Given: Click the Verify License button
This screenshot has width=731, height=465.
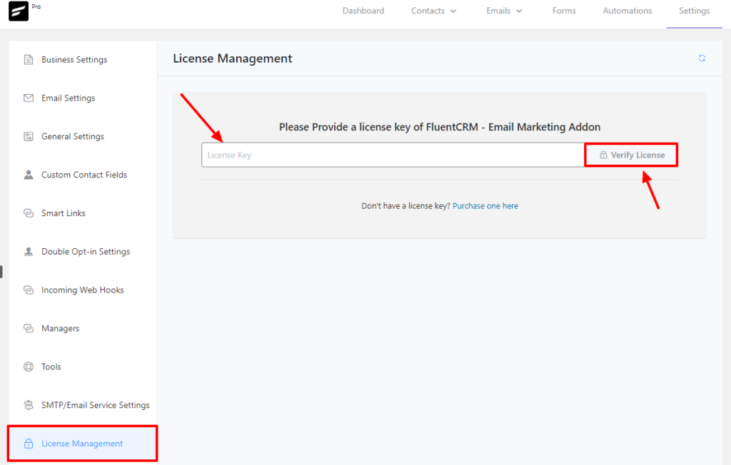Looking at the screenshot, I should [631, 155].
